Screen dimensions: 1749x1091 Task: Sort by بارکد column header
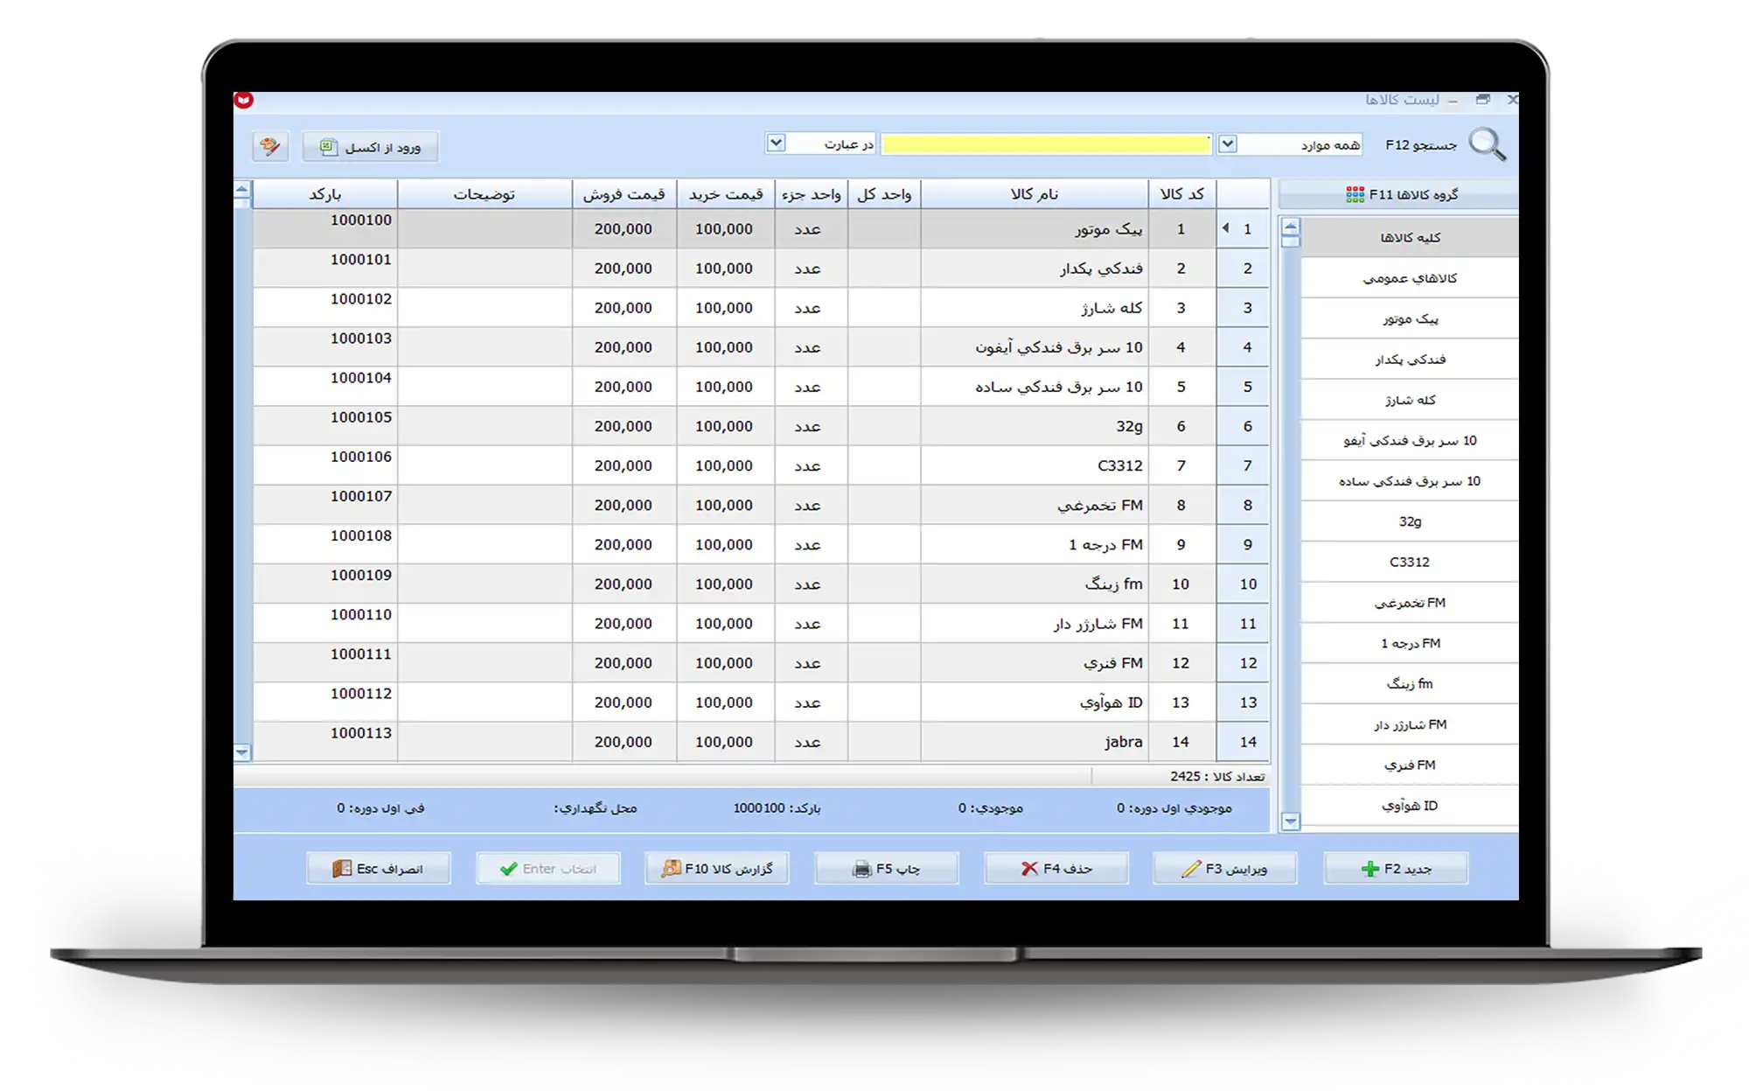point(325,194)
